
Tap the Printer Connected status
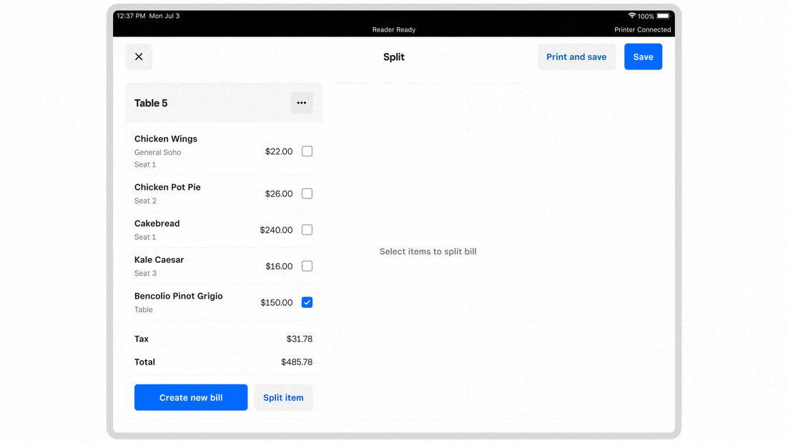pyautogui.click(x=642, y=30)
